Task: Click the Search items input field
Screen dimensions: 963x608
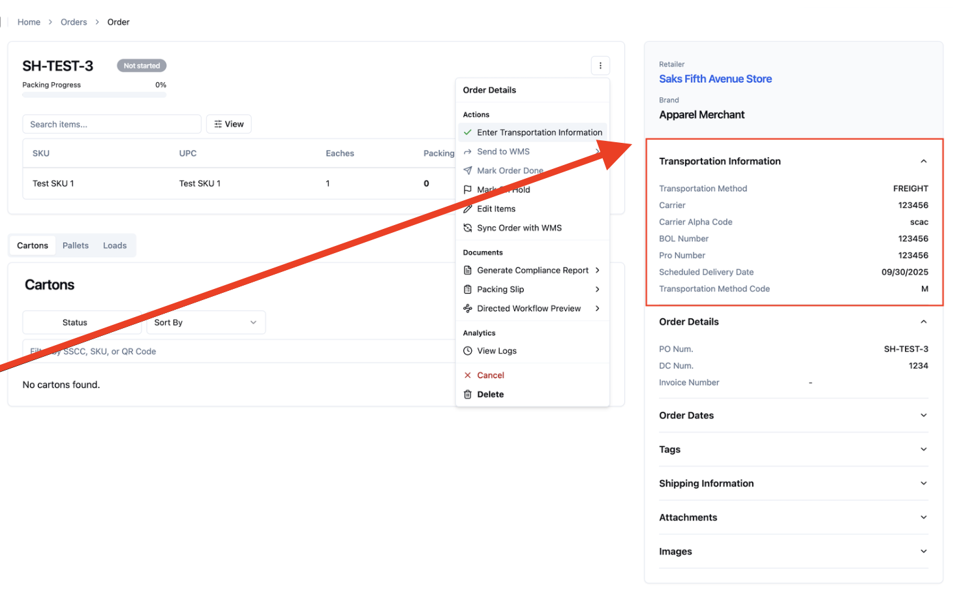Action: coord(112,124)
